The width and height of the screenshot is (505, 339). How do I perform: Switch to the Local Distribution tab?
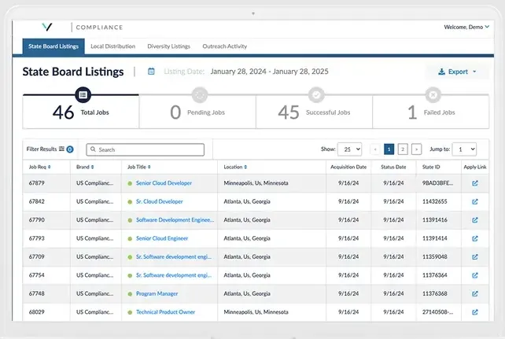[x=112, y=46]
